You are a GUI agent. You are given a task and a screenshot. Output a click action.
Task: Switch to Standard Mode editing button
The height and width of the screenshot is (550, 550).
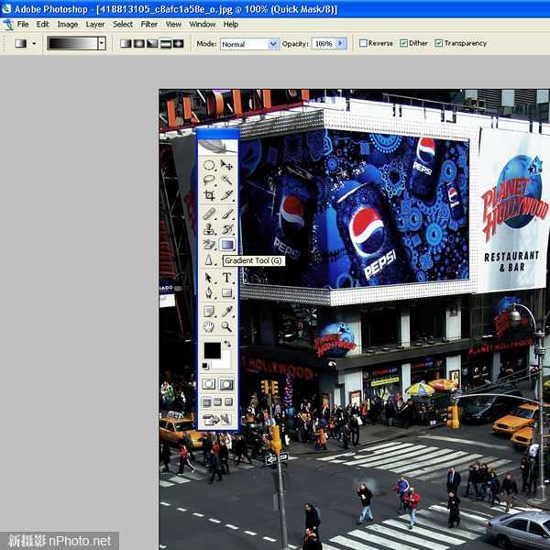click(209, 384)
